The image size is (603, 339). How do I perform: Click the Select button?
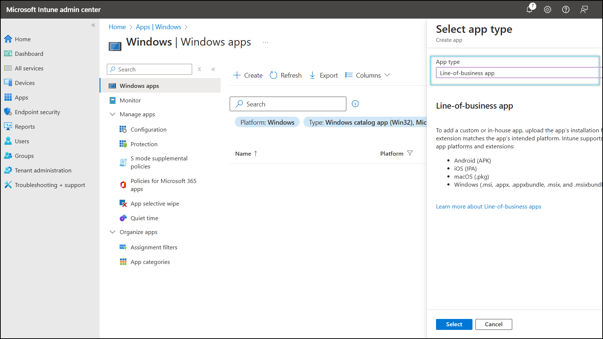454,324
